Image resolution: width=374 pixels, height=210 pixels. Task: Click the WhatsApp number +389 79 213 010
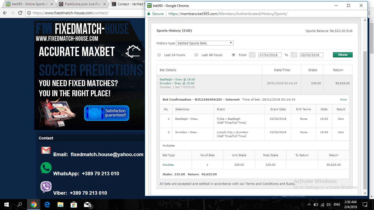pos(100,174)
